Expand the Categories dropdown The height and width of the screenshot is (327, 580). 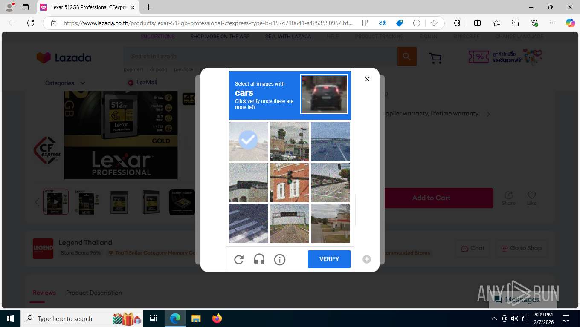[65, 83]
